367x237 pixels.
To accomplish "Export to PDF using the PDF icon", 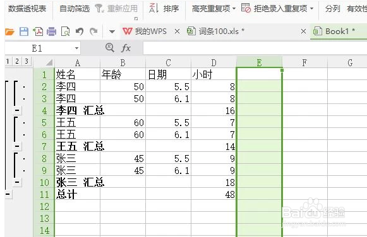I will pos(38,32).
